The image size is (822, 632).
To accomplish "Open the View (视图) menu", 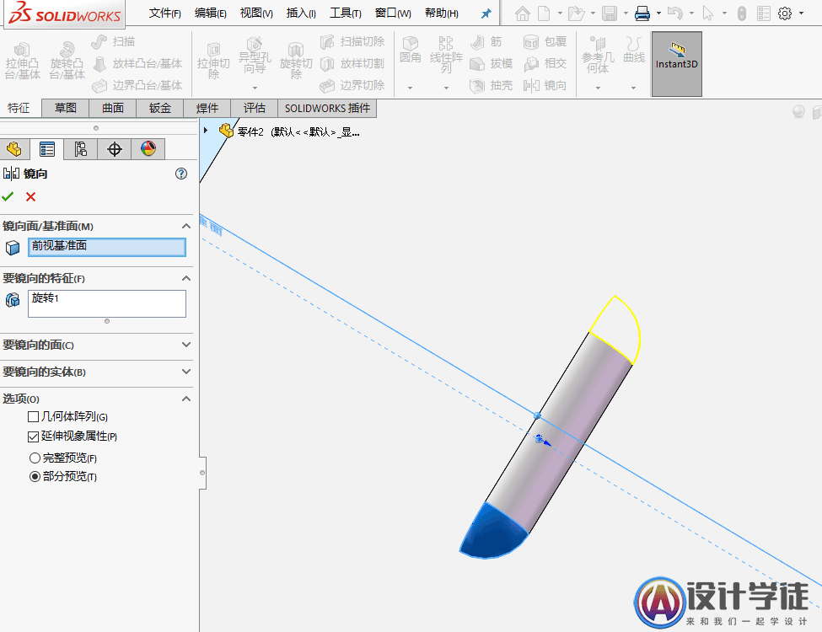I will coord(256,13).
